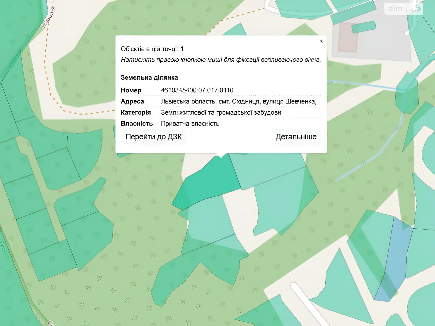Click the 'Адреса' field label
This screenshot has height=326, width=435.
click(132, 101)
